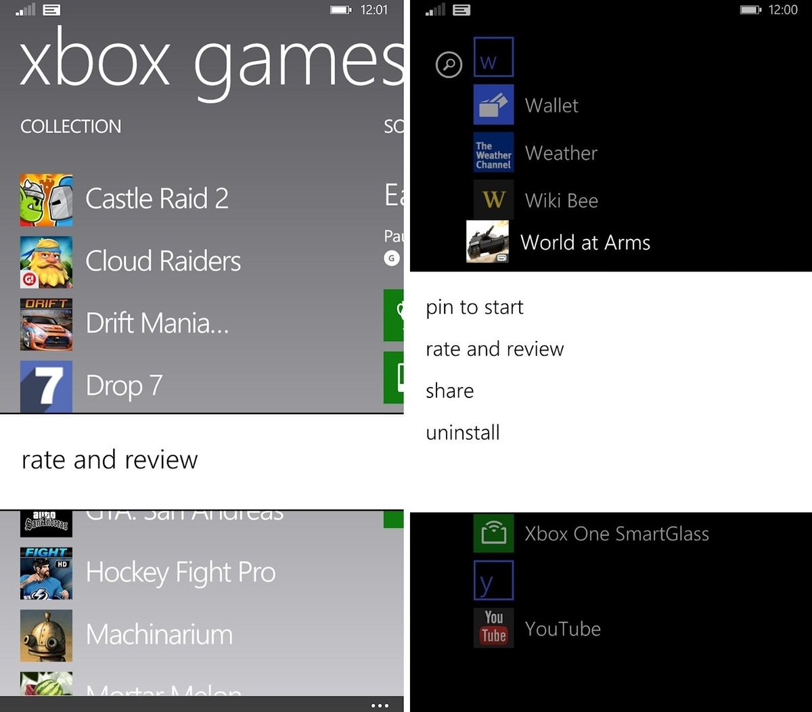This screenshot has height=712, width=812.
Task: Select uninstall from the context menu
Action: pos(463,432)
